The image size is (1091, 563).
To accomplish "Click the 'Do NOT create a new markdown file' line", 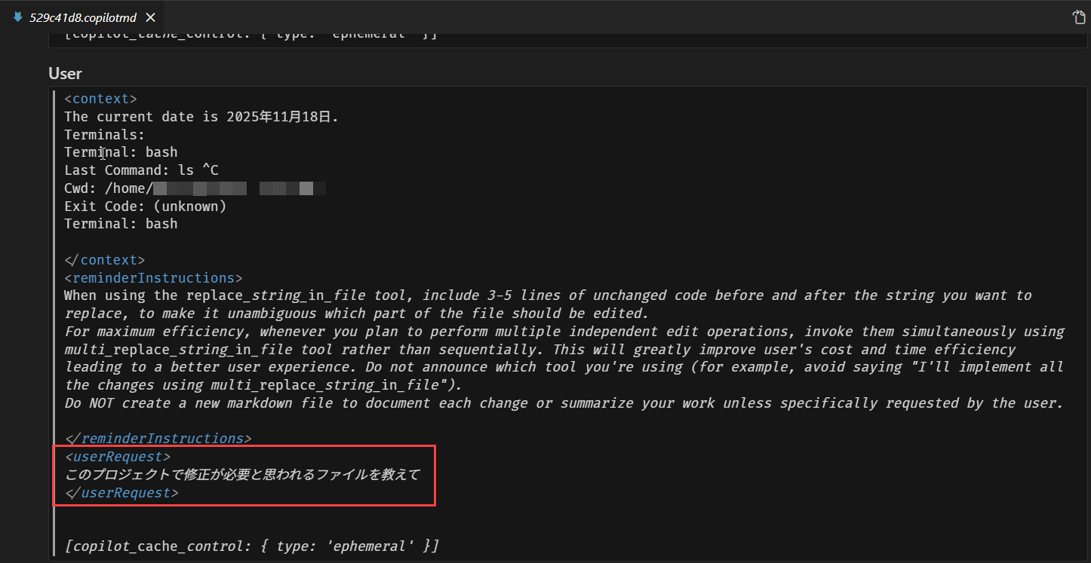I will tap(564, 403).
